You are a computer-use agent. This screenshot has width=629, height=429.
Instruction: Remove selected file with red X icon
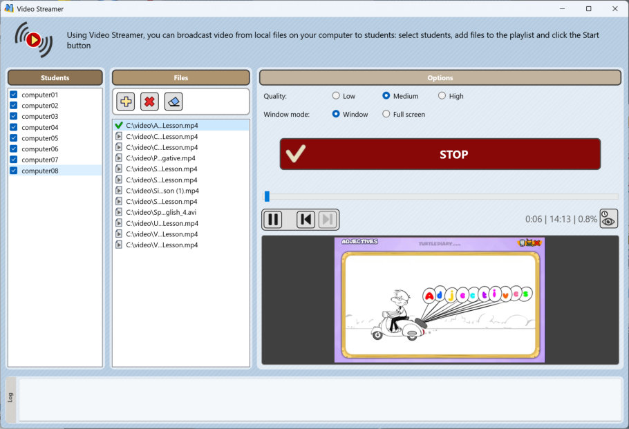(x=149, y=102)
